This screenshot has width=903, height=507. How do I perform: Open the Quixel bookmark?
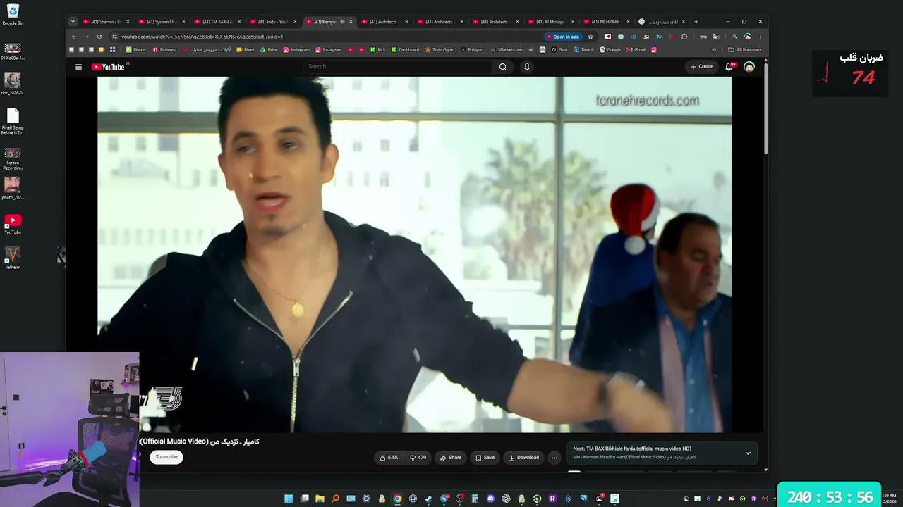coord(135,50)
